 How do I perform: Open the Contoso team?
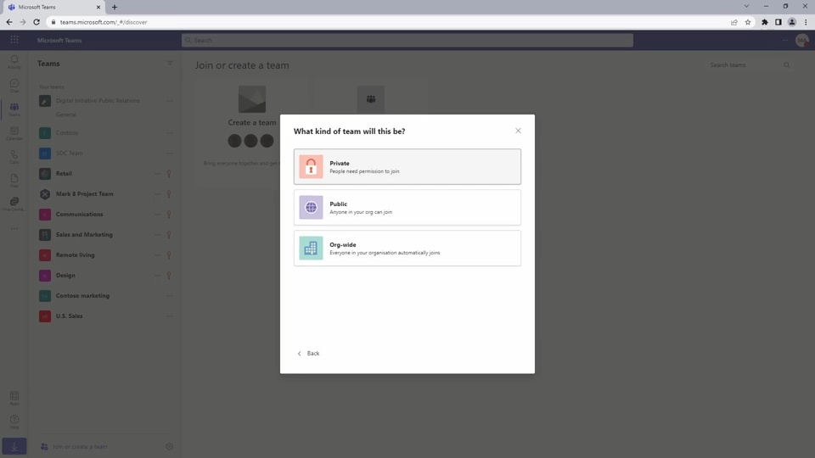(67, 133)
